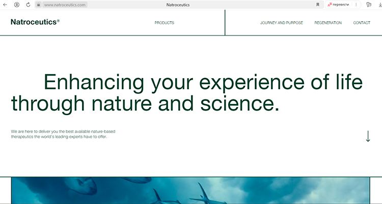This screenshot has width=382, height=204.
Task: Bookmark this page using the bookmark icon
Action: pos(318,5)
